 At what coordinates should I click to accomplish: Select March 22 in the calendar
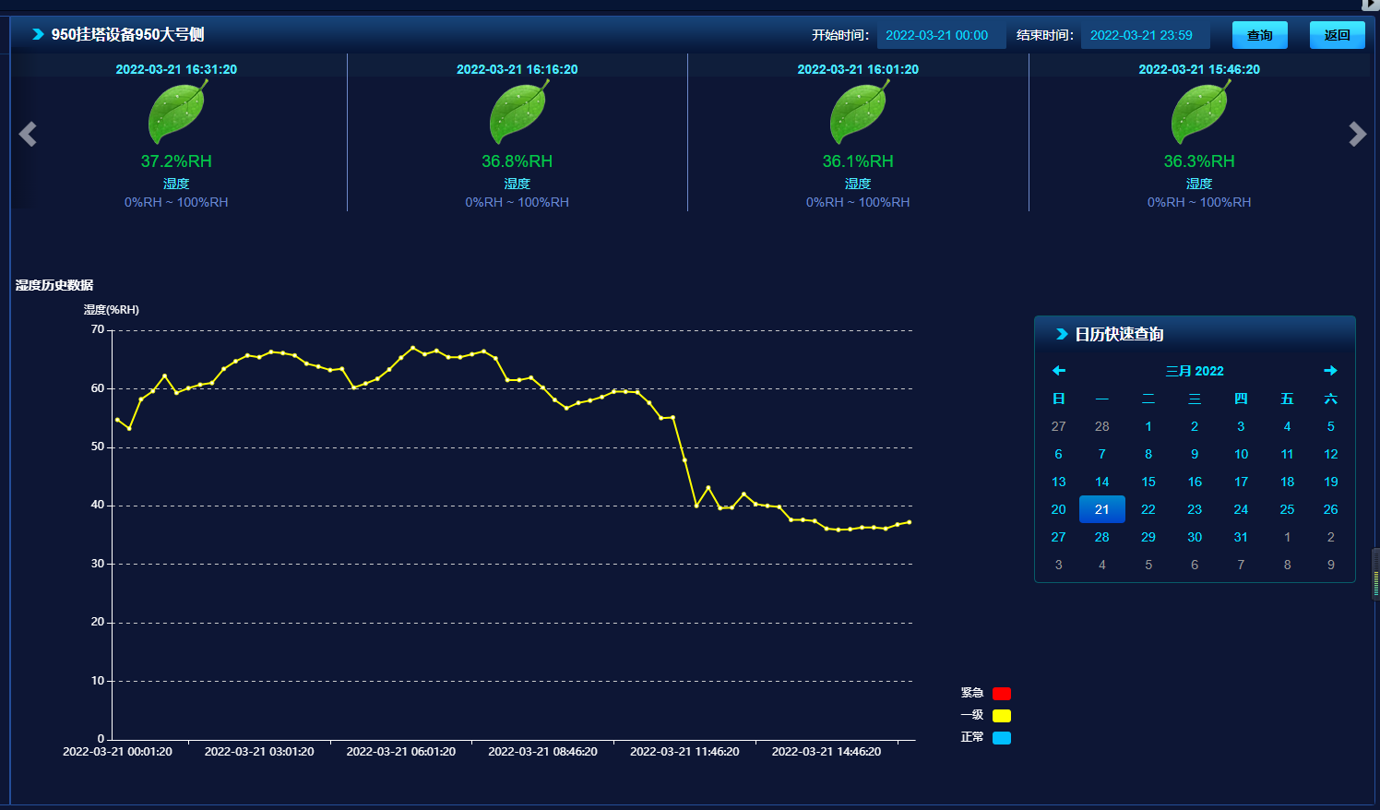(x=1148, y=509)
